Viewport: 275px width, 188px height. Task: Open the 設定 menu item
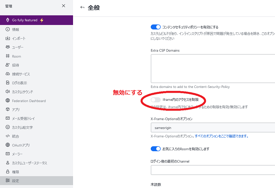pos(15,181)
